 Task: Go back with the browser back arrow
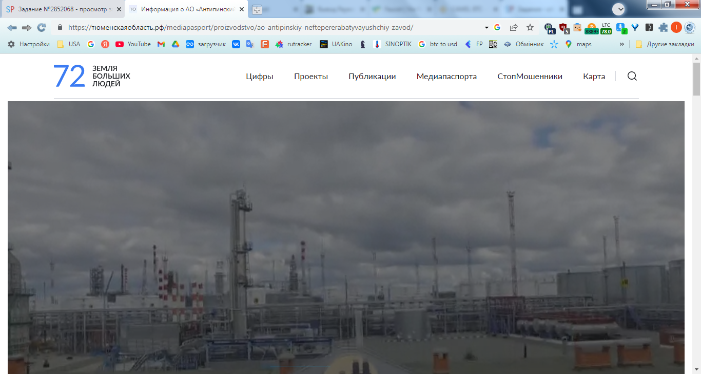tap(12, 27)
